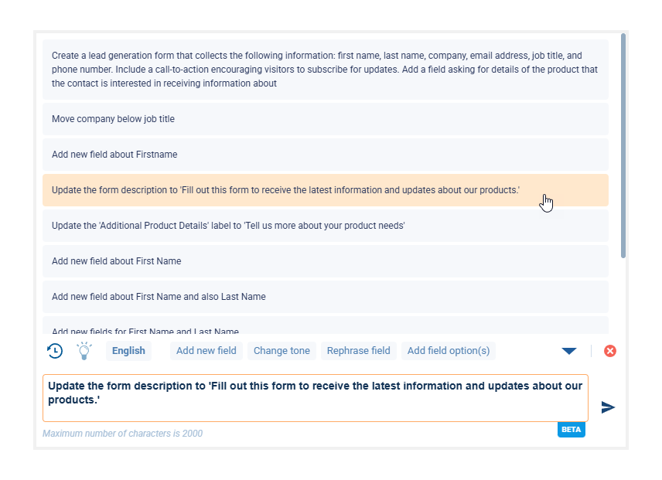Collapse the panel using the blue triangle arrow

pos(569,351)
